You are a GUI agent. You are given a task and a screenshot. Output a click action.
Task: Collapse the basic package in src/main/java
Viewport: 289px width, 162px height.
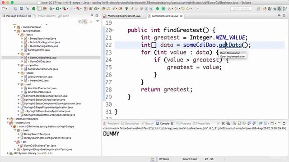tap(19, 35)
